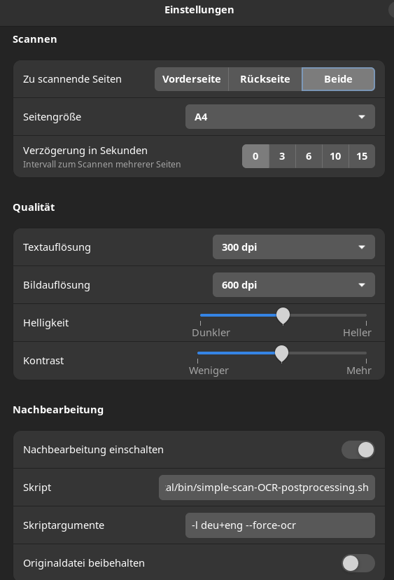394x580 pixels.
Task: Select Rückseite scan side option
Action: coord(265,79)
